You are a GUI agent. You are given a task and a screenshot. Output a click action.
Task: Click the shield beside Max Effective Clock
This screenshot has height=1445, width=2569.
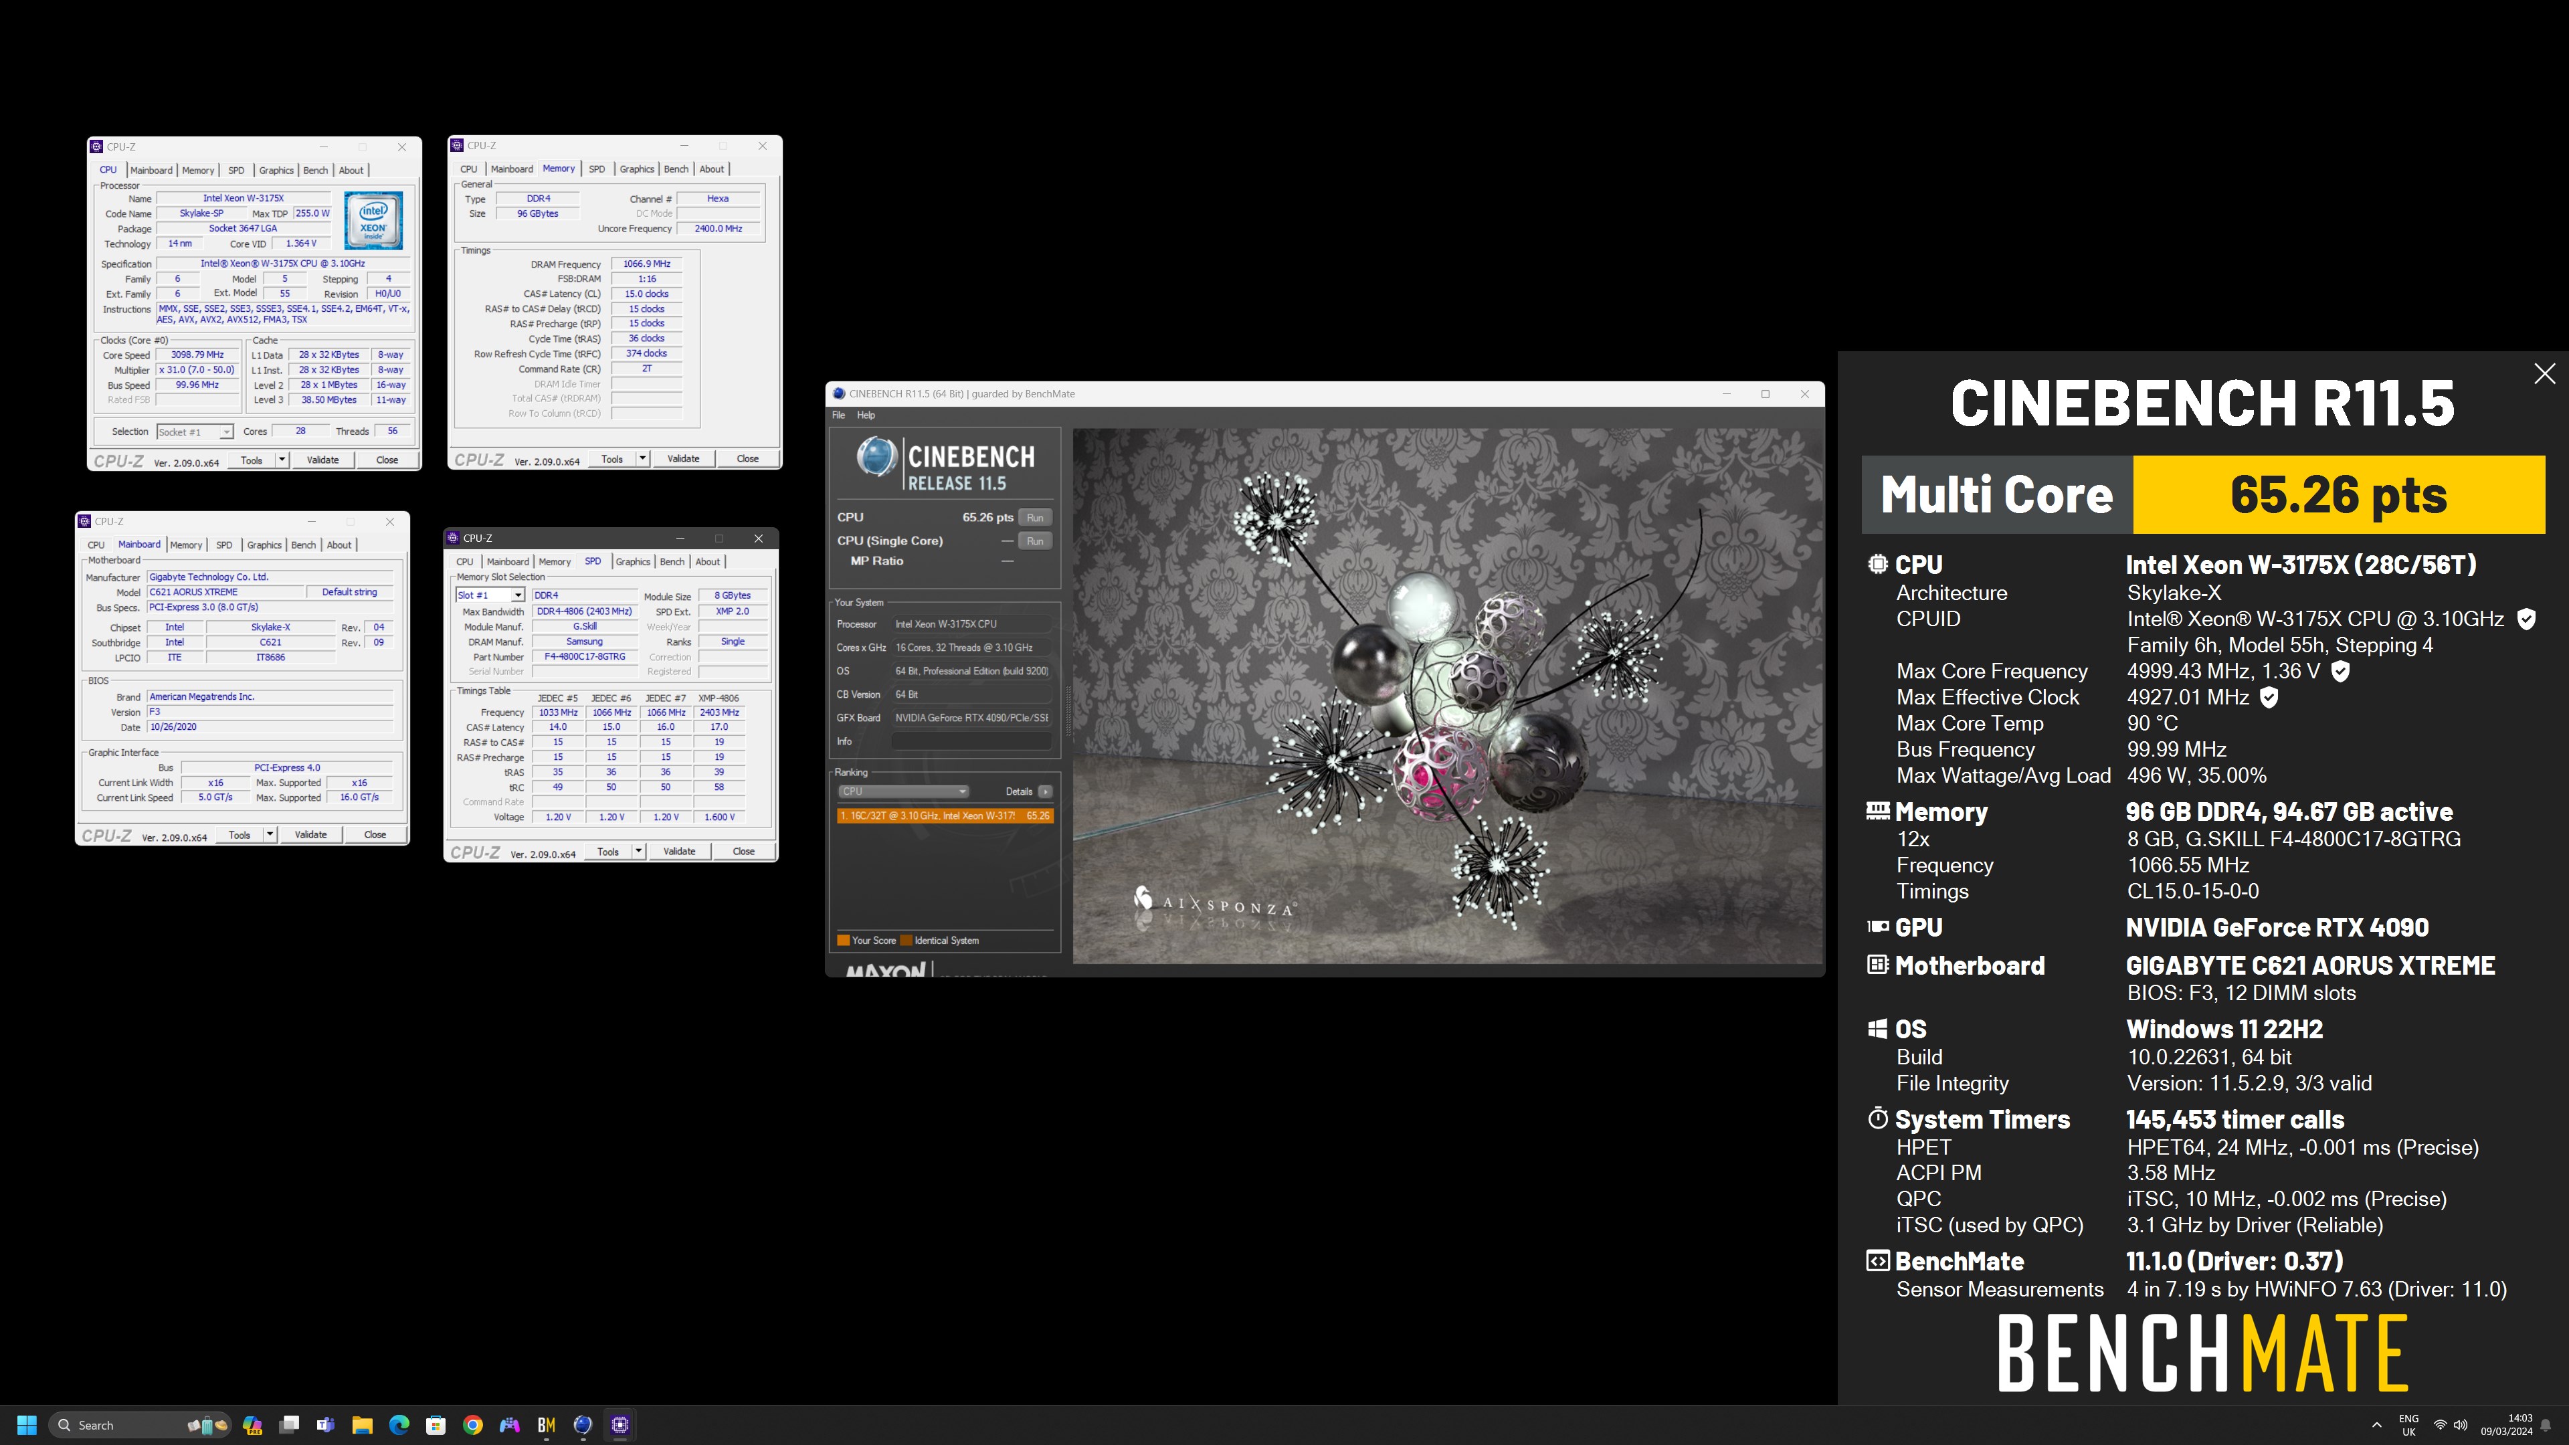point(2269,697)
